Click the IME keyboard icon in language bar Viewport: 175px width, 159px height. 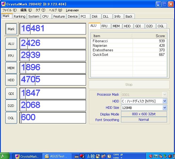click(x=77, y=156)
